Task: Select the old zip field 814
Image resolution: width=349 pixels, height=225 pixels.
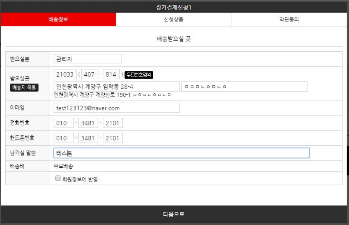Action: (111, 74)
